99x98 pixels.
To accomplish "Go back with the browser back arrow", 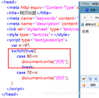I will point(85,18).
